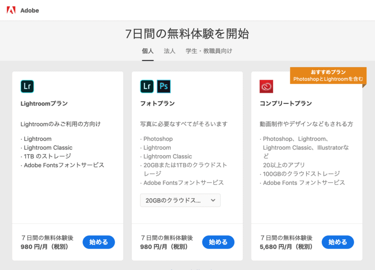Click the Adobe wordmark text
The height and width of the screenshot is (270, 375).
30,10
